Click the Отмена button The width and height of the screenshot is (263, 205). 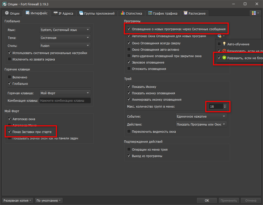(x=251, y=200)
